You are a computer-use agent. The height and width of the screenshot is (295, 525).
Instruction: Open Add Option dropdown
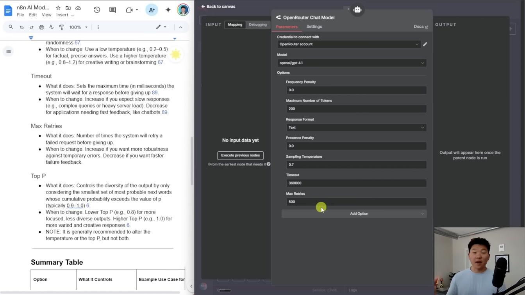coord(354,214)
